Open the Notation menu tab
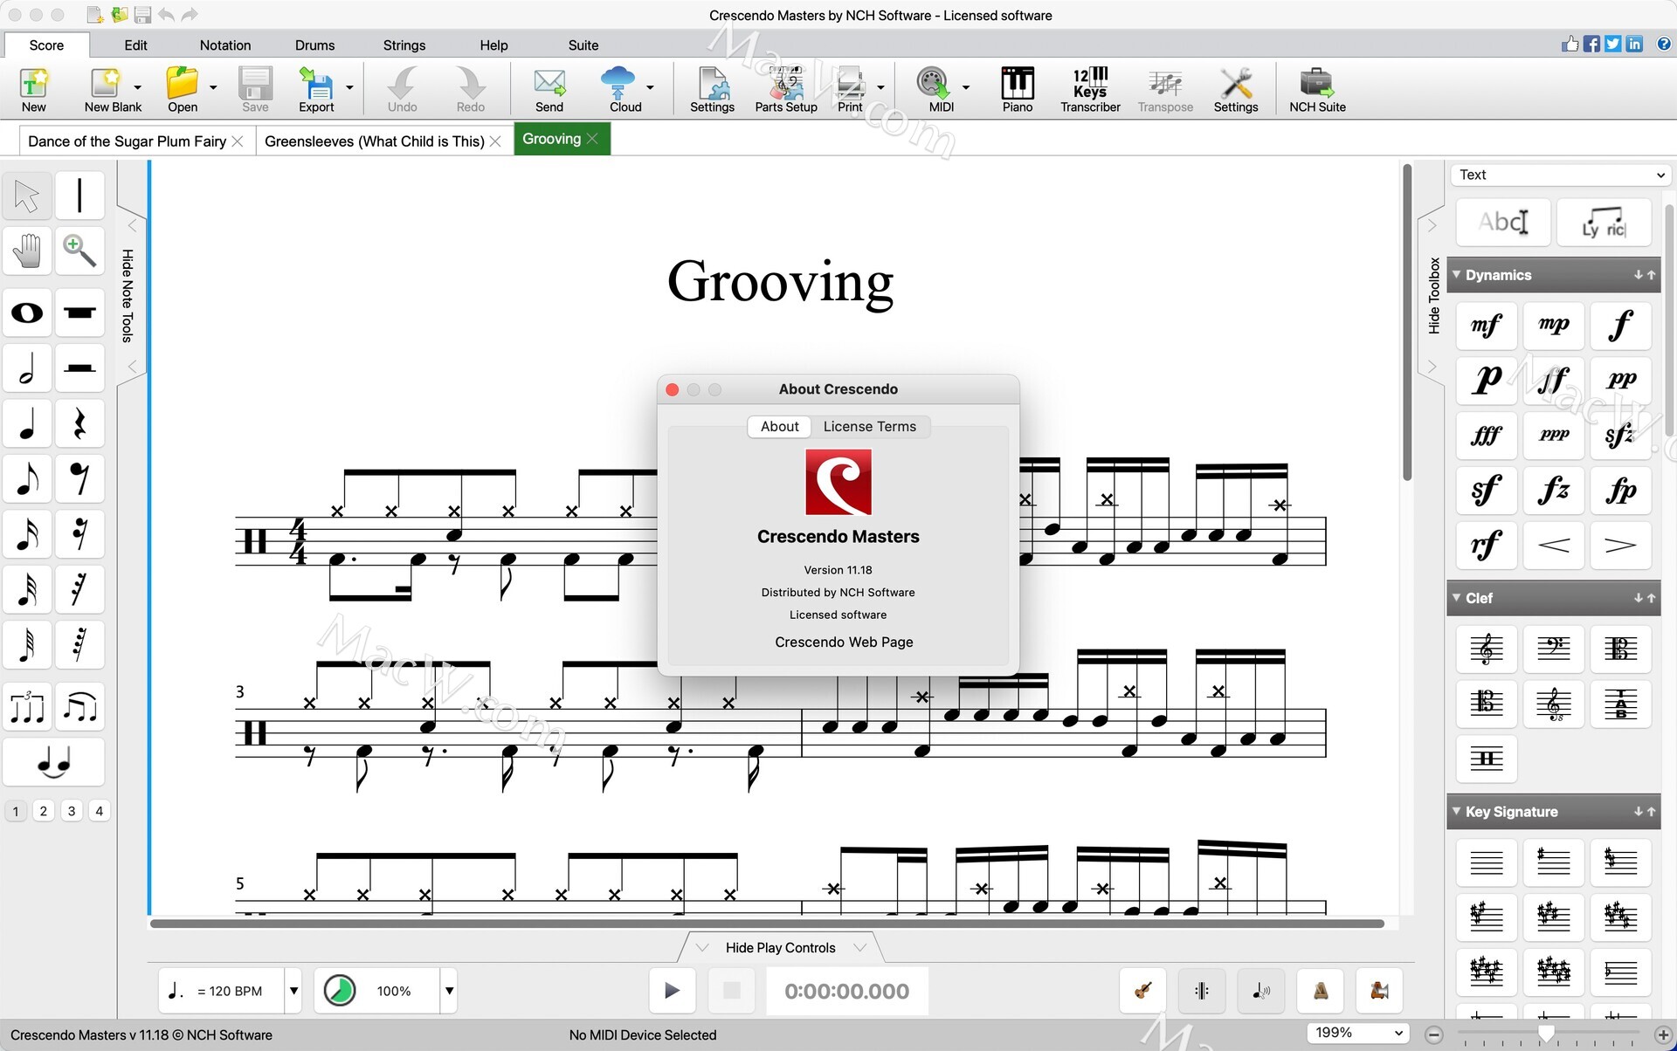The height and width of the screenshot is (1051, 1677). coord(225,45)
